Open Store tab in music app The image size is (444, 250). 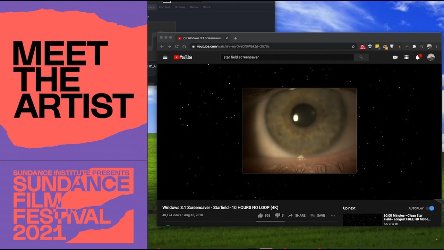(207, 7)
